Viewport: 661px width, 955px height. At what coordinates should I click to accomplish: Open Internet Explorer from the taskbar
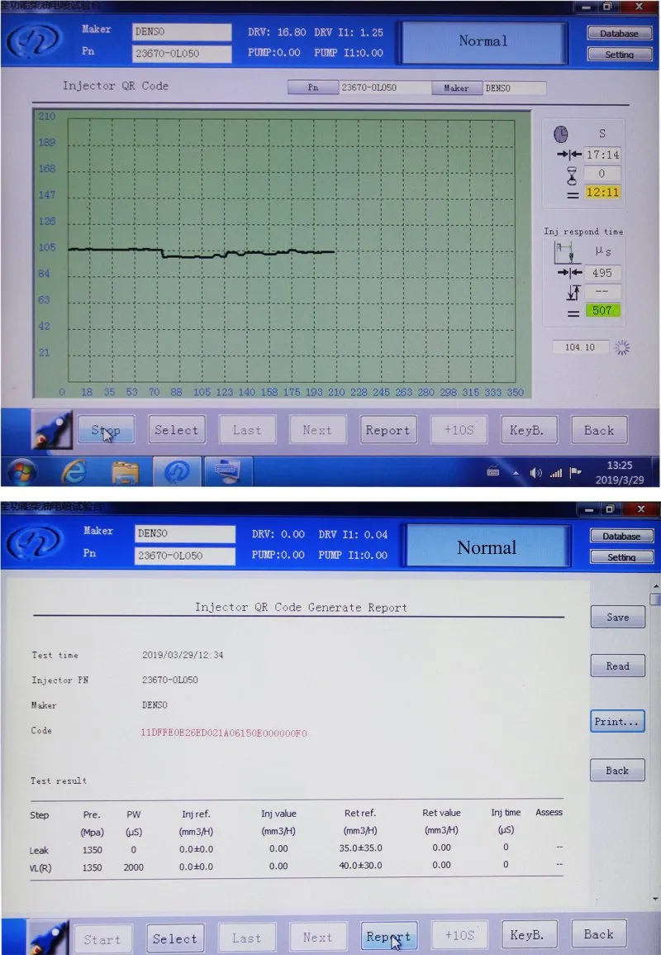coord(74,472)
